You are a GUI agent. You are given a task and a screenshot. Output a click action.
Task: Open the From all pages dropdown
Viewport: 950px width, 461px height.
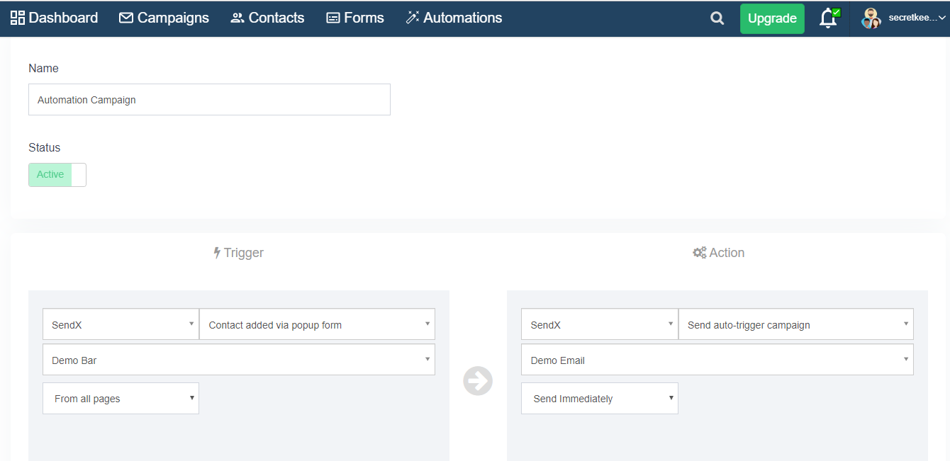coord(121,399)
